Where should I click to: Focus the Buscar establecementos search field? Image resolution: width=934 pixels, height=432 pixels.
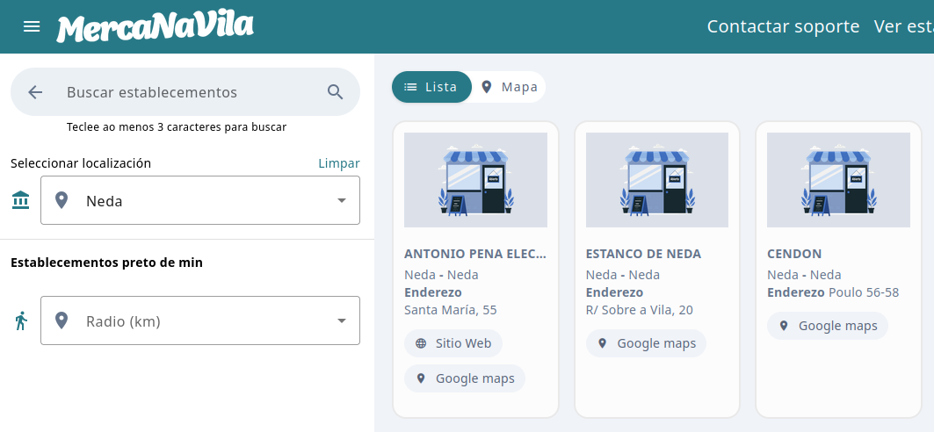(189, 92)
